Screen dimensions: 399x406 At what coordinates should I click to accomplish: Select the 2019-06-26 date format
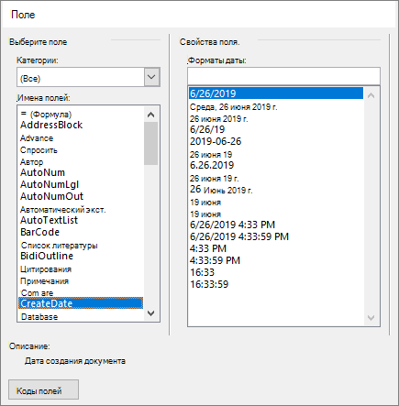tap(216, 141)
